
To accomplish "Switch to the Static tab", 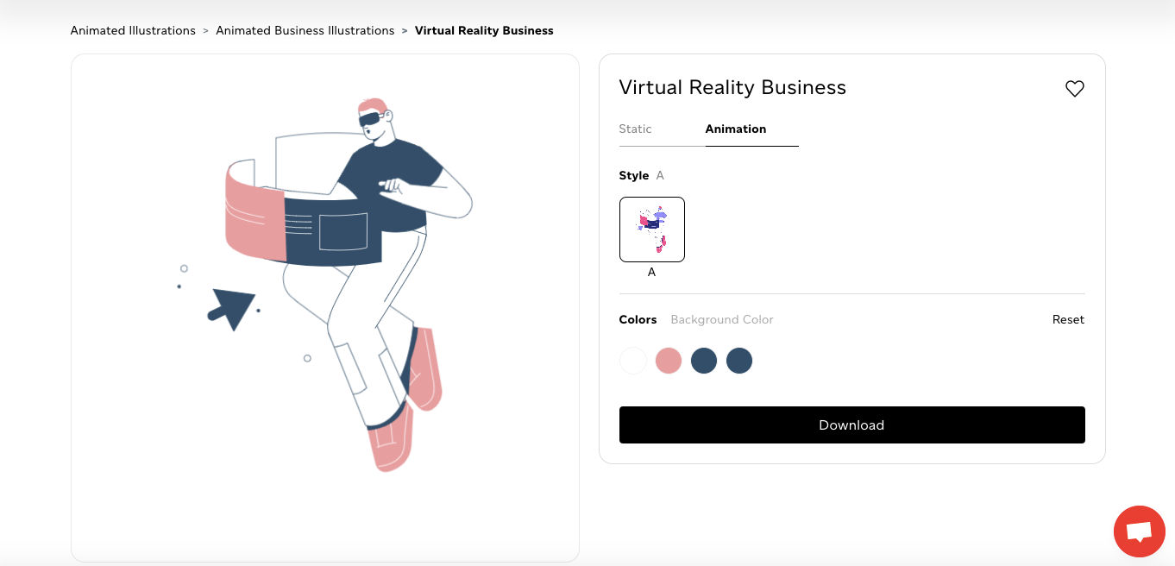I will click(x=635, y=129).
